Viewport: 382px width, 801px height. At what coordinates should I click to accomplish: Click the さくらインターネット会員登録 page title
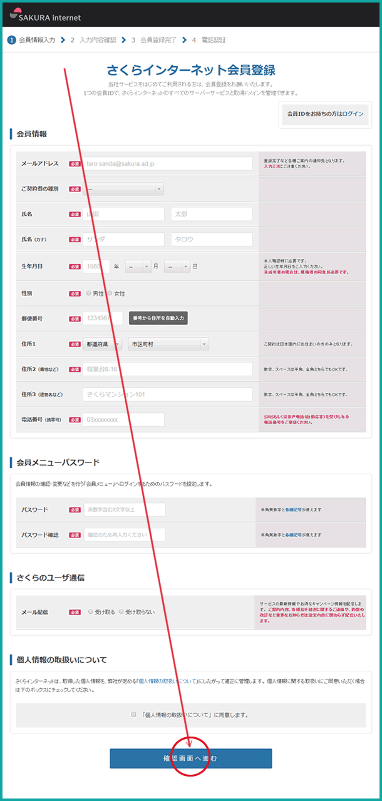pyautogui.click(x=191, y=69)
